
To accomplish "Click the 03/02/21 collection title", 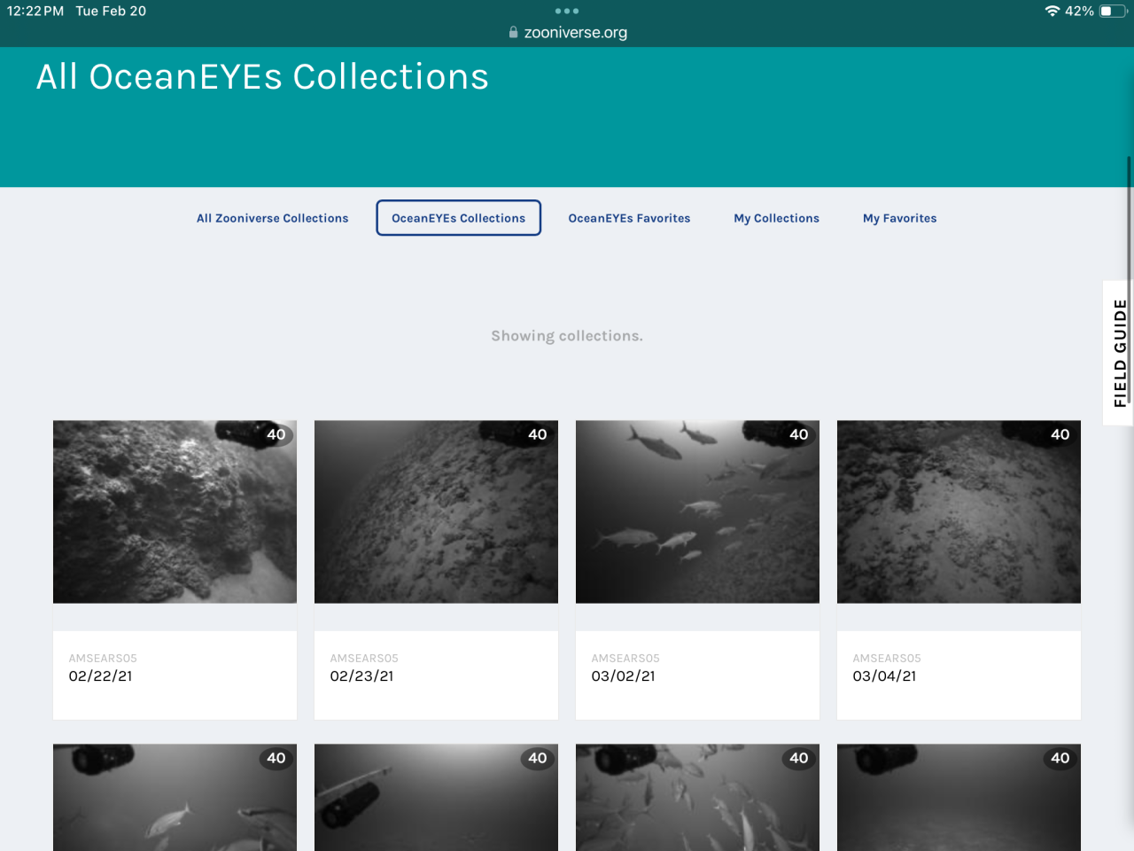I will 624,676.
